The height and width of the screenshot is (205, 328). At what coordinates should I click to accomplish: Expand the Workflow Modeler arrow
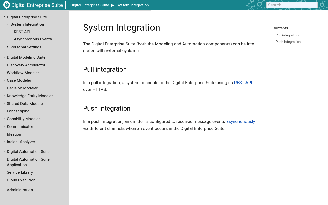4,73
